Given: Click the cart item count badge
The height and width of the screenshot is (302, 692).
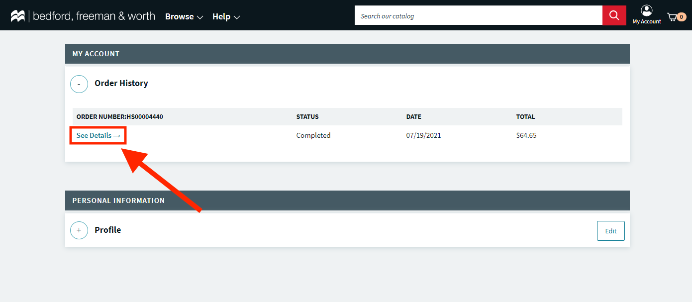Looking at the screenshot, I should (682, 17).
